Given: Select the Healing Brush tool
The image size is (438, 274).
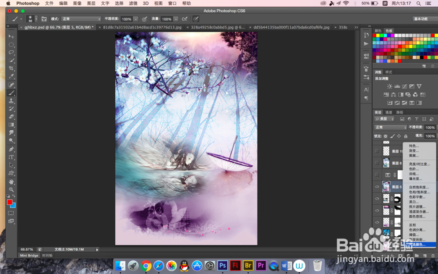Looking at the screenshot, I should 11,85.
